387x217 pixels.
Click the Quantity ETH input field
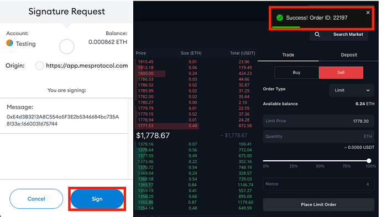point(318,137)
